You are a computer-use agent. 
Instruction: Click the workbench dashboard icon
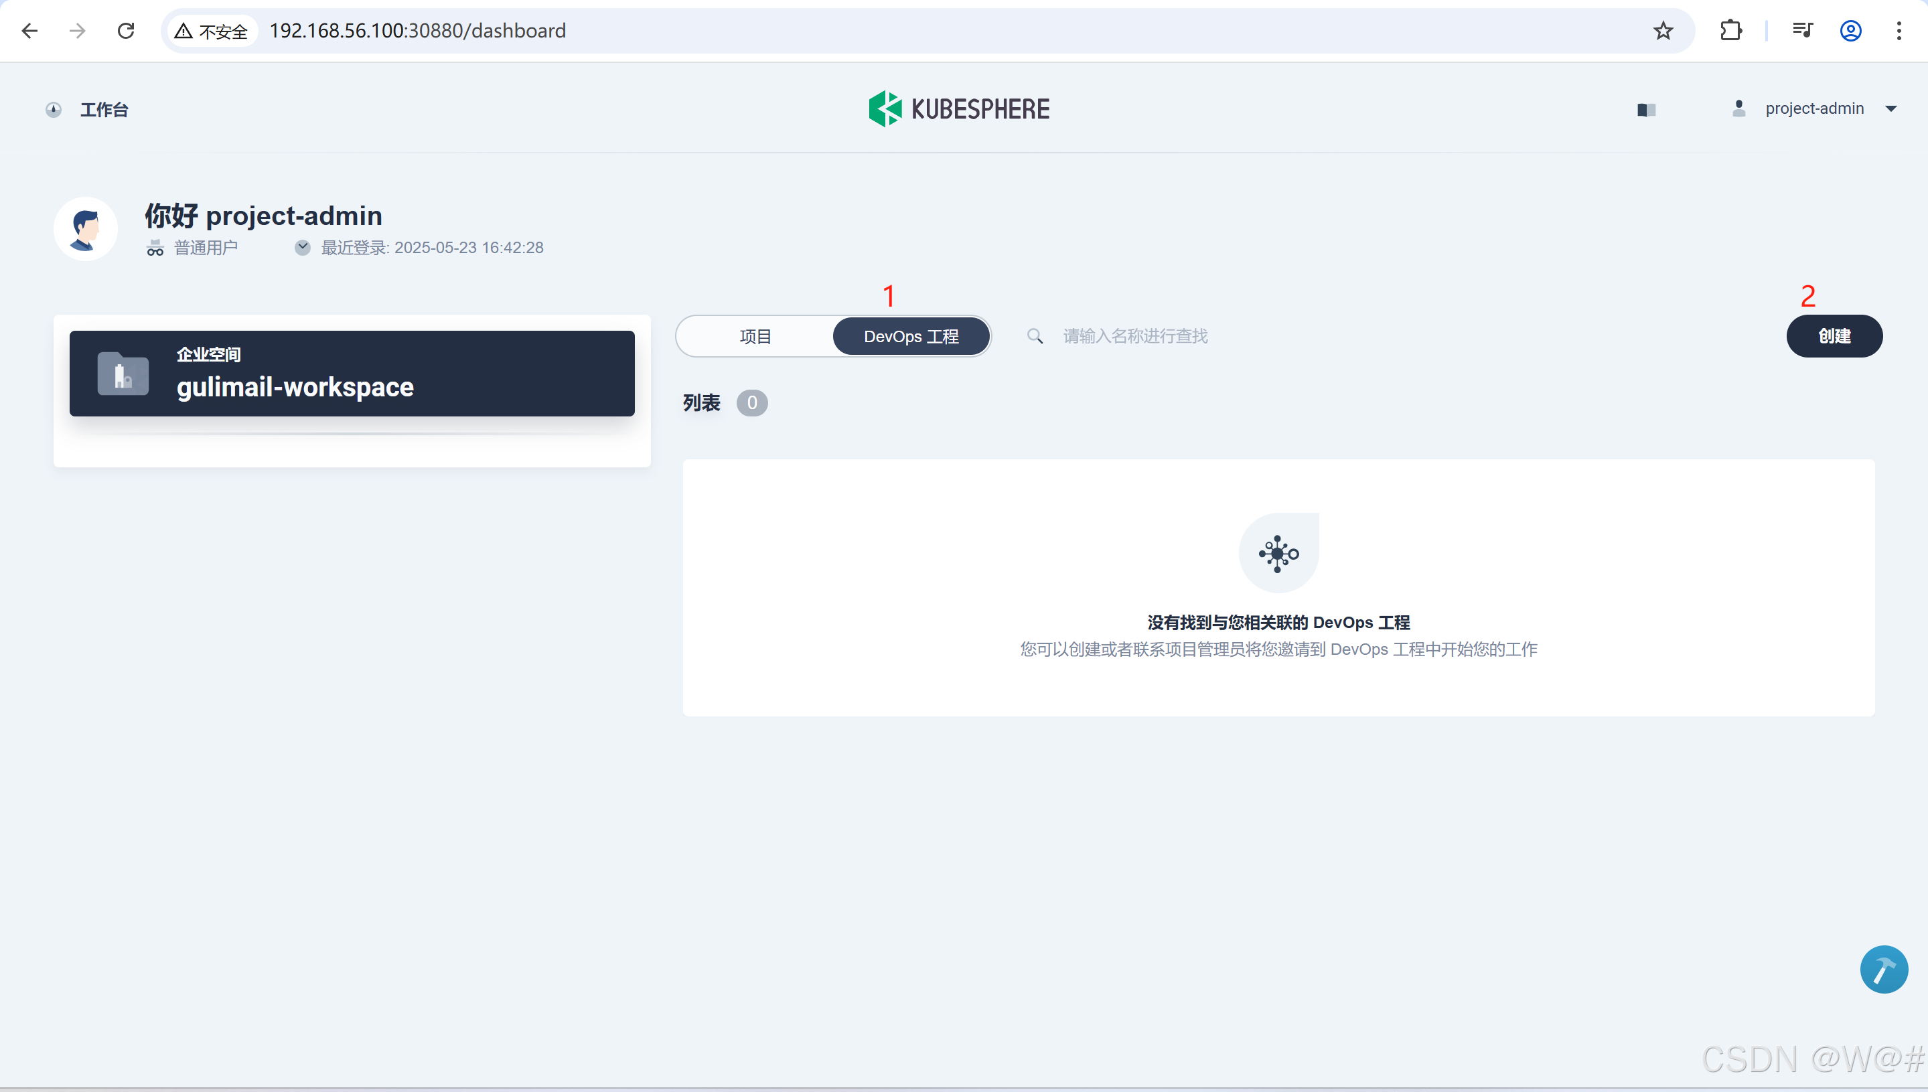(x=54, y=110)
